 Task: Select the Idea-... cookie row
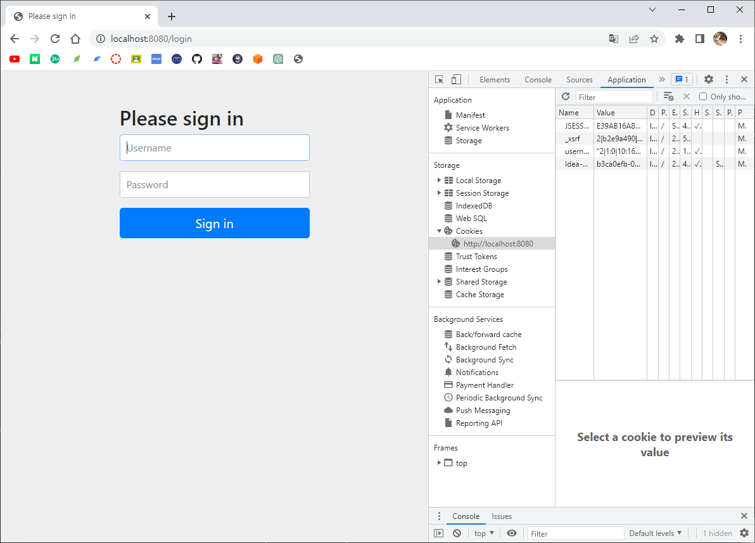coord(655,164)
